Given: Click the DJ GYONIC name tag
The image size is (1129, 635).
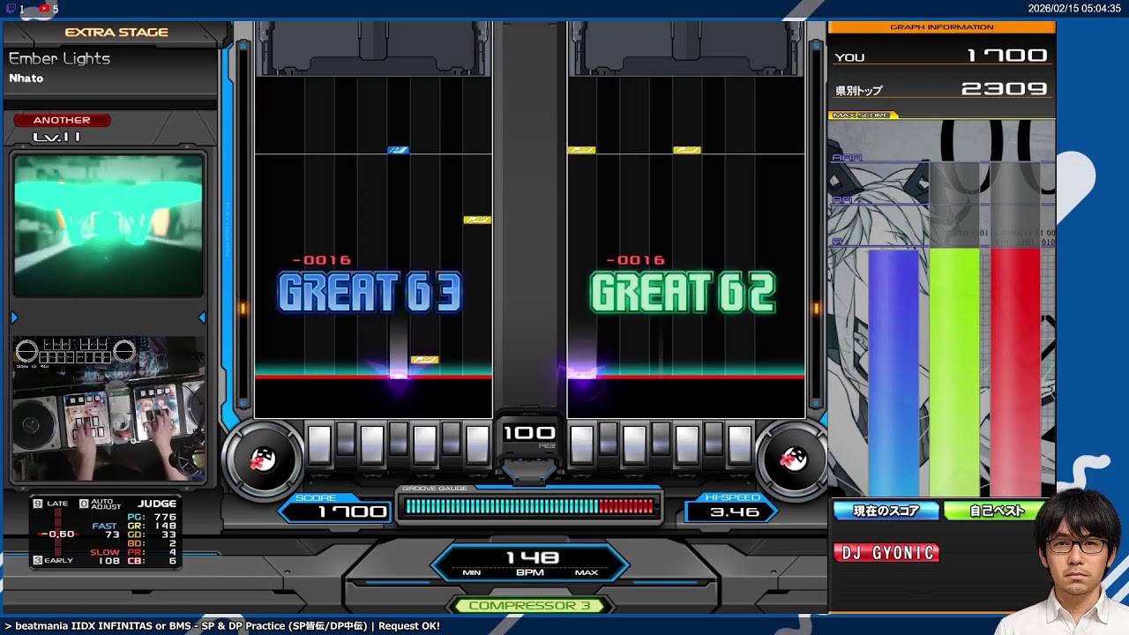Looking at the screenshot, I should 886,553.
